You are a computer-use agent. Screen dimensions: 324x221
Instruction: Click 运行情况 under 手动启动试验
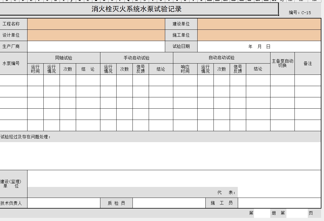[x=108, y=69]
